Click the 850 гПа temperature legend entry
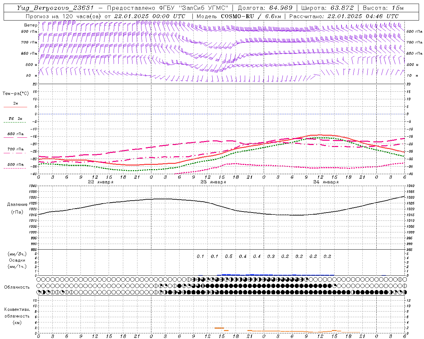Viewport: 424px width, 339px height. [15, 134]
